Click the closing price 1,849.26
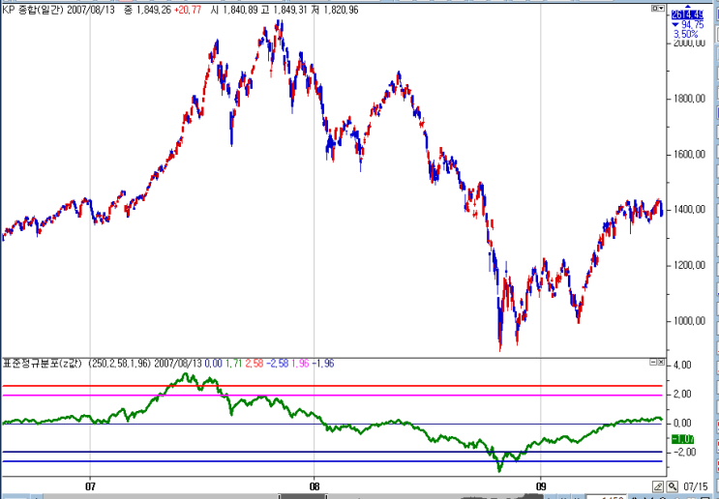This screenshot has height=499, width=719. pos(153,10)
